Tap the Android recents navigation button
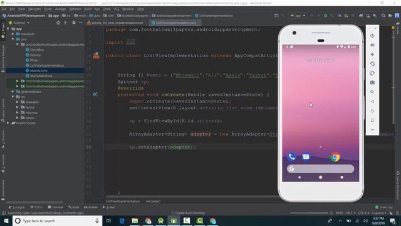 [x=342, y=177]
